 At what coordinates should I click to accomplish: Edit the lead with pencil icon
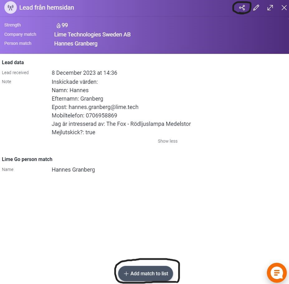pyautogui.click(x=256, y=8)
